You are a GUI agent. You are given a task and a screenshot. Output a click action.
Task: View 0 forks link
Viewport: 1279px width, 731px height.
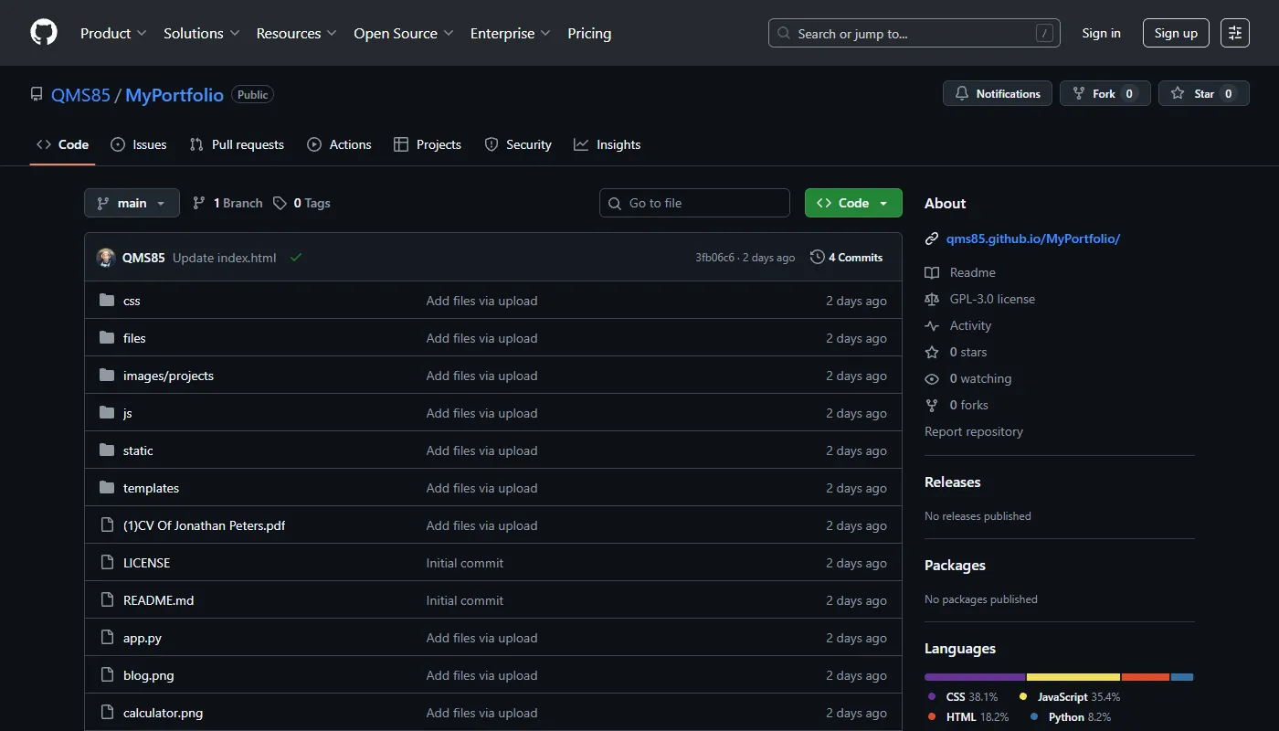pos(957,405)
